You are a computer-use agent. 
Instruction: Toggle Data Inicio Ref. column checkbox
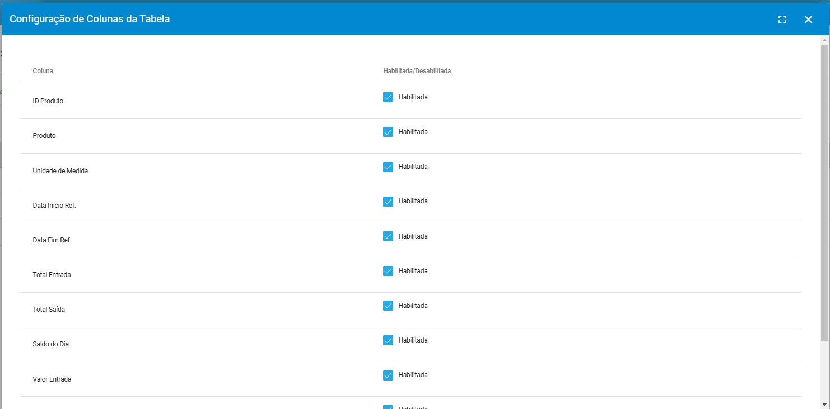point(388,201)
